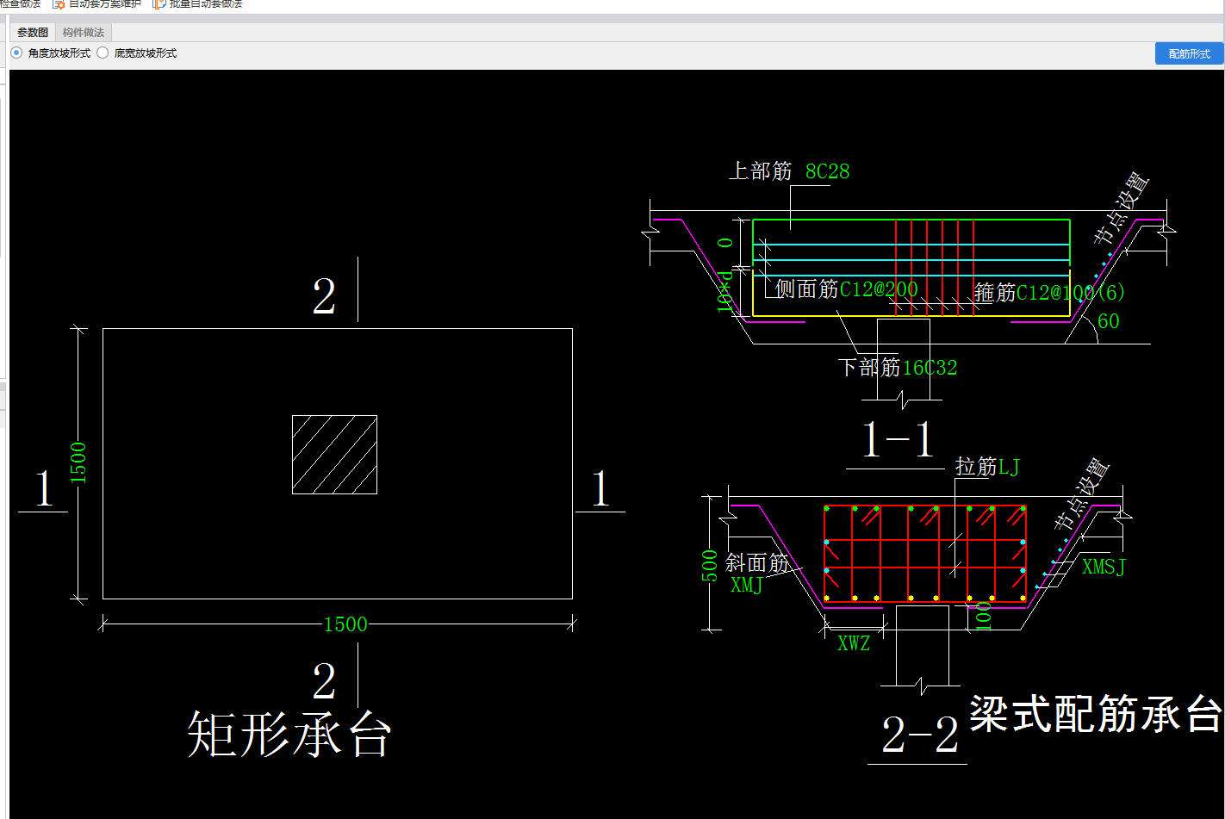The width and height of the screenshot is (1225, 819).
Task: Edit the 下部筋 value 16C32
Action: pos(930,368)
